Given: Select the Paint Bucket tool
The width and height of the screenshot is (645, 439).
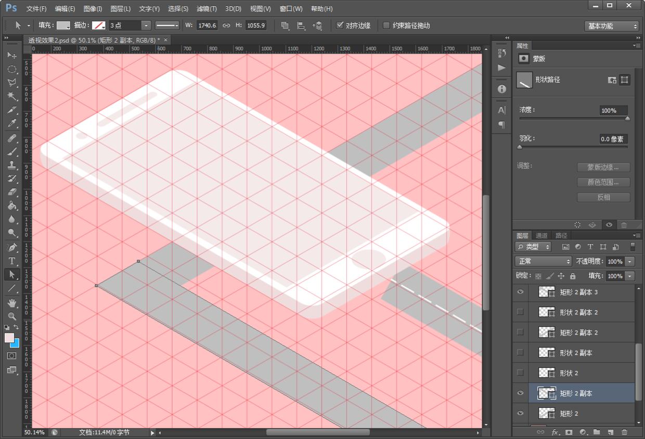Looking at the screenshot, I should pyautogui.click(x=12, y=206).
